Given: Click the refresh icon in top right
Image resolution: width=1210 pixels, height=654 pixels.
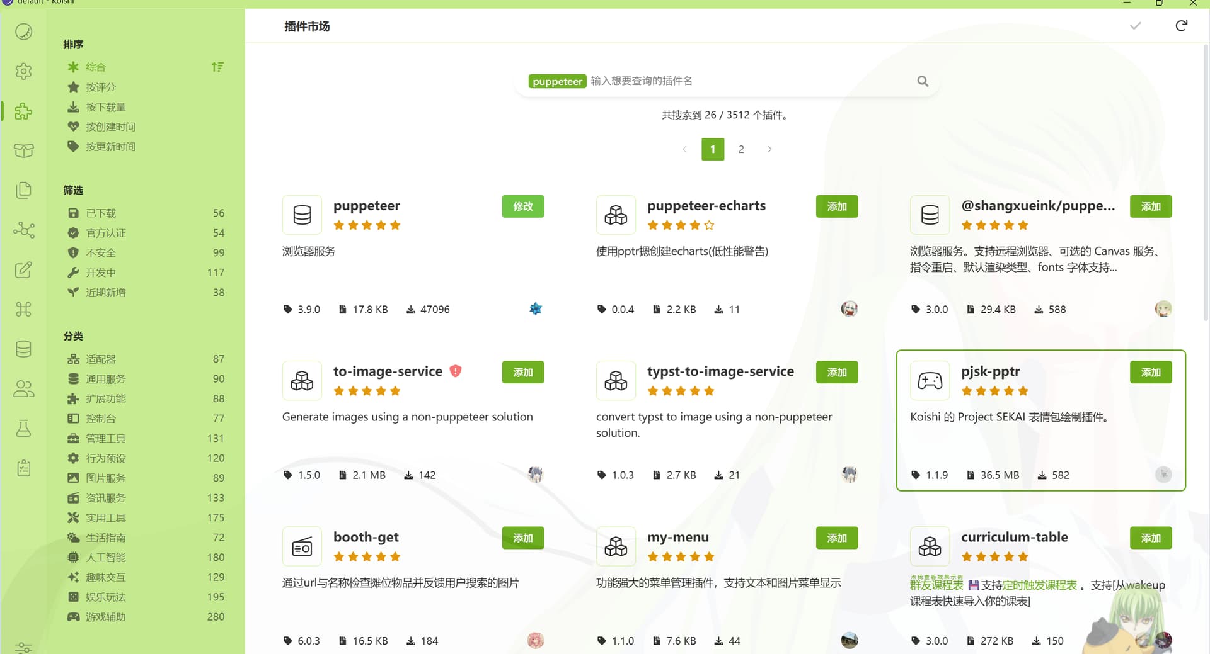Looking at the screenshot, I should coord(1181,26).
